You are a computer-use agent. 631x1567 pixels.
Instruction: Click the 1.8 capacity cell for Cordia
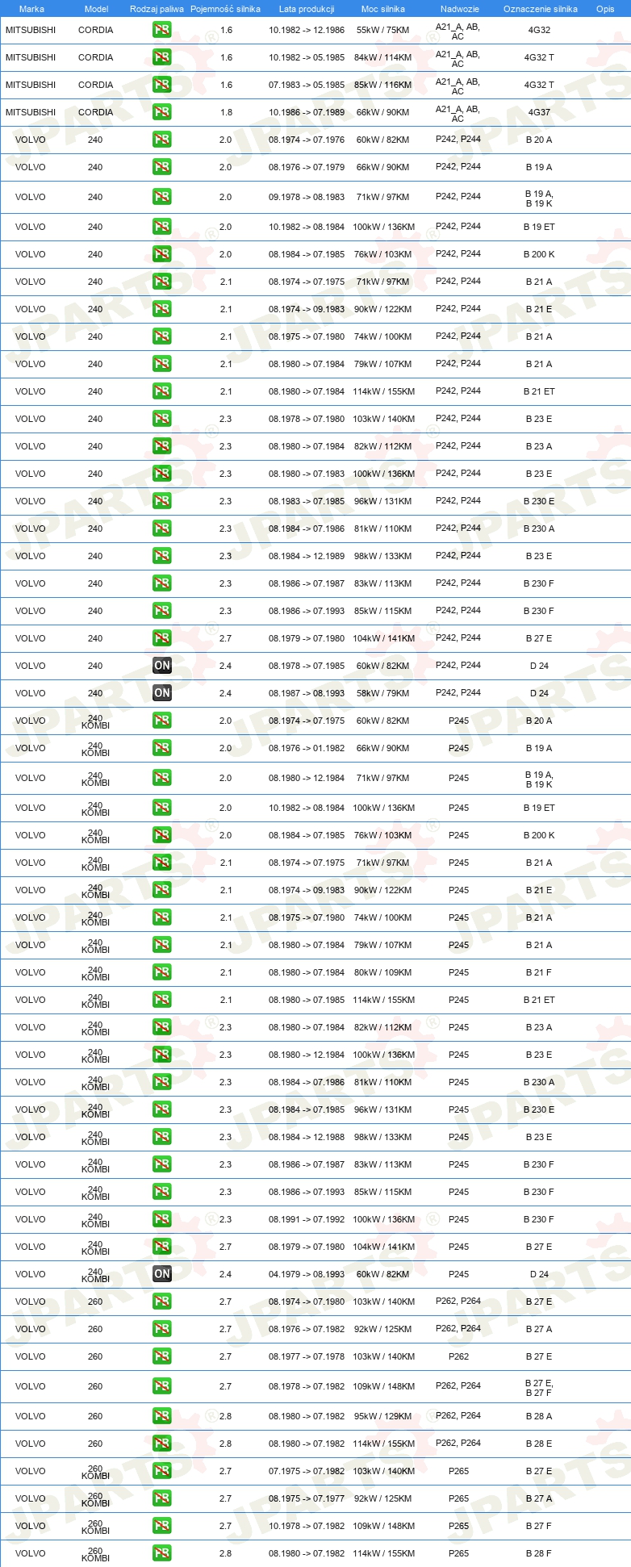coord(226,112)
